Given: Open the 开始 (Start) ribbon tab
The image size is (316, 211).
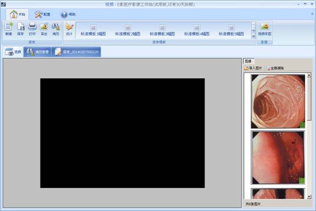Looking at the screenshot, I should point(18,14).
